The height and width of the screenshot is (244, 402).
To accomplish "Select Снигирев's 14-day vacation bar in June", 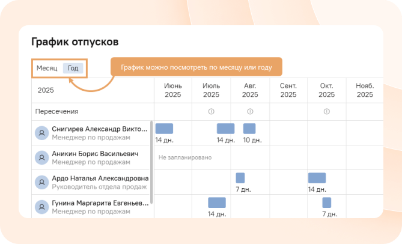I will point(164,128).
